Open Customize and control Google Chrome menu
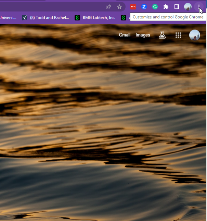This screenshot has height=221, width=207. point(199,7)
